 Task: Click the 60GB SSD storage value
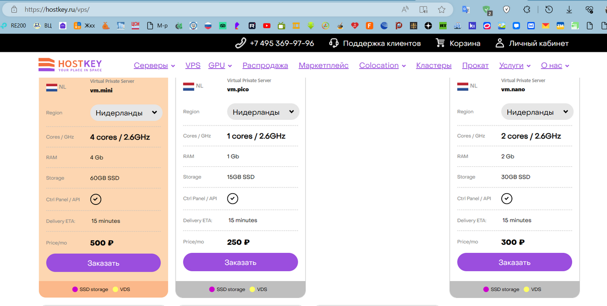(x=104, y=178)
